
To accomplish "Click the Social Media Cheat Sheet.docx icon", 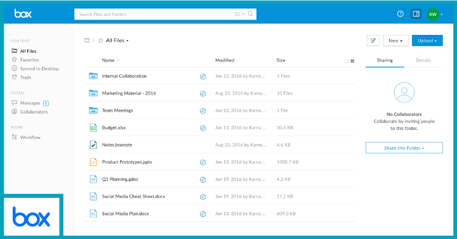I will (93, 196).
